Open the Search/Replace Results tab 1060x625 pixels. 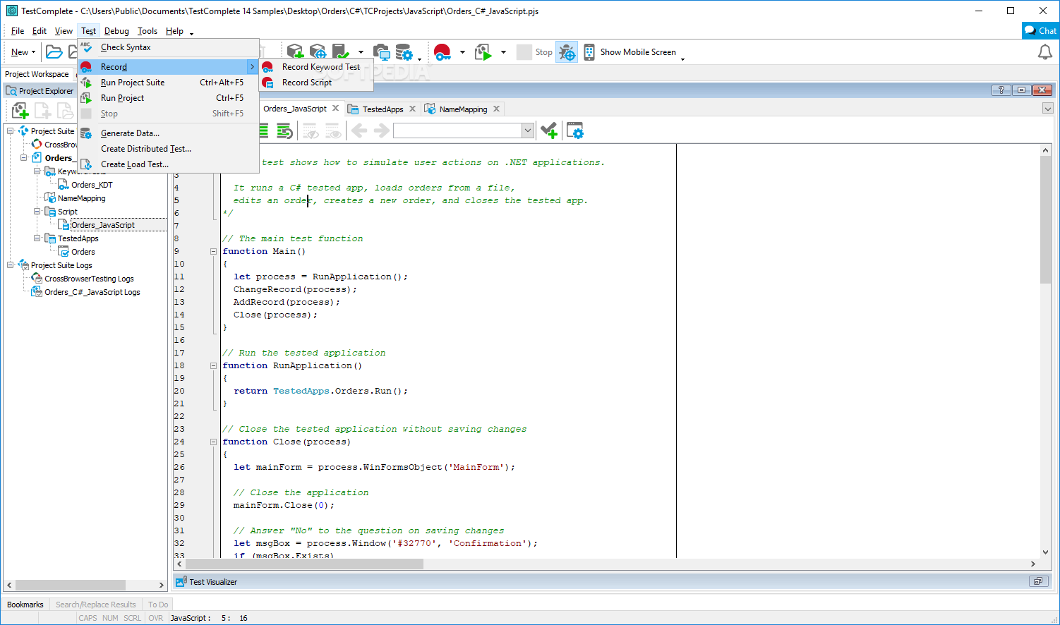coord(96,605)
